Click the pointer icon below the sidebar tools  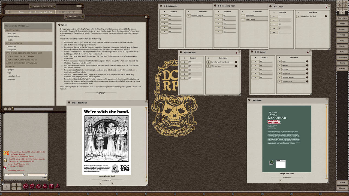[342, 13]
